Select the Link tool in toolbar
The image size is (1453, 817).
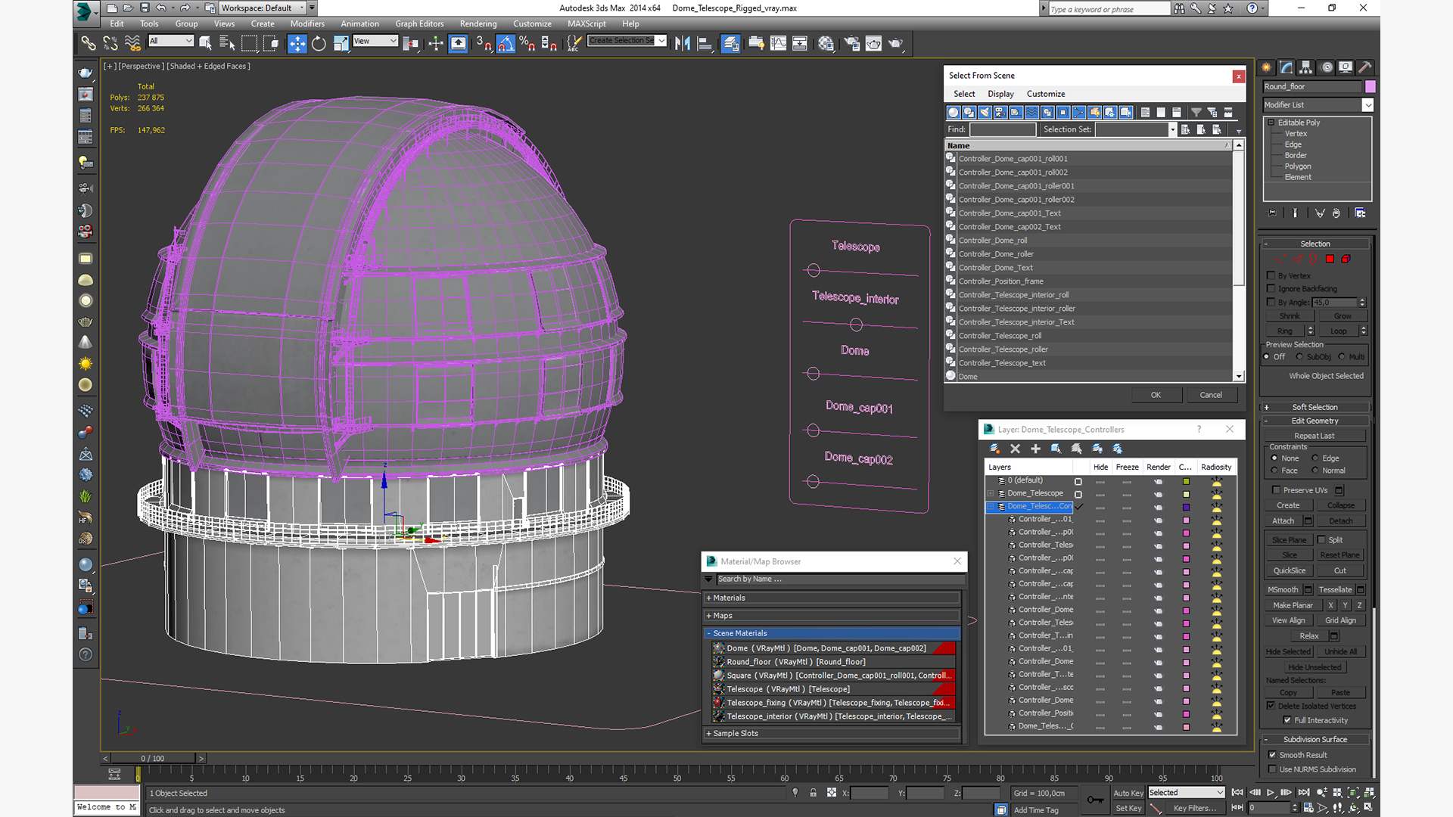(89, 44)
